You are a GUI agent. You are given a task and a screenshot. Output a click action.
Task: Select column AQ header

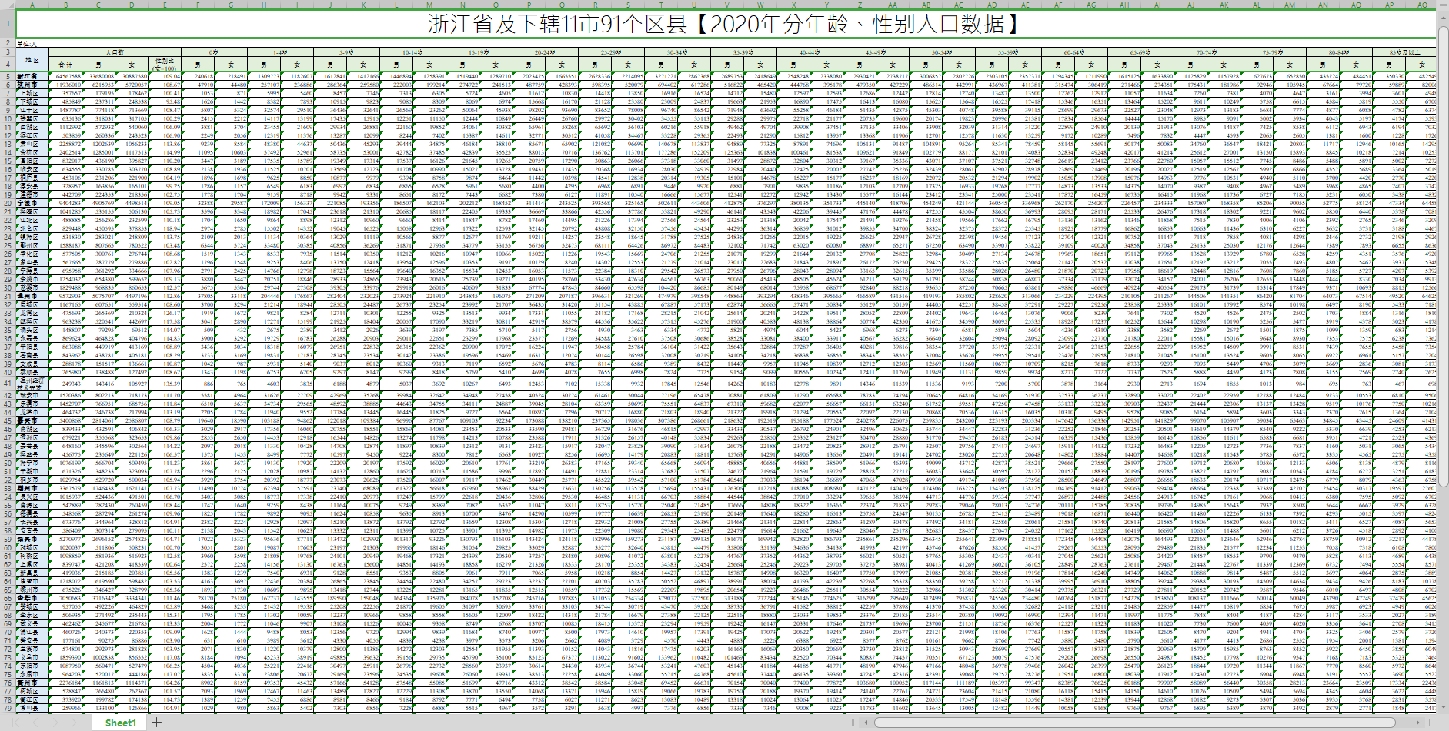click(x=1422, y=4)
